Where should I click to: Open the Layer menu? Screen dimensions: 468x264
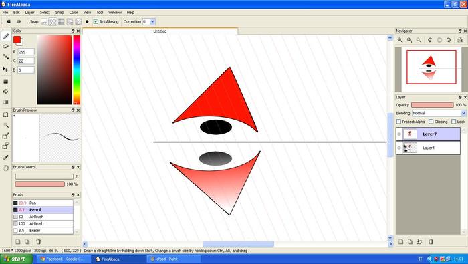[x=29, y=12]
